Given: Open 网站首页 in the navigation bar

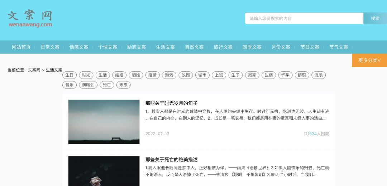Looking at the screenshot, I should pos(21,47).
